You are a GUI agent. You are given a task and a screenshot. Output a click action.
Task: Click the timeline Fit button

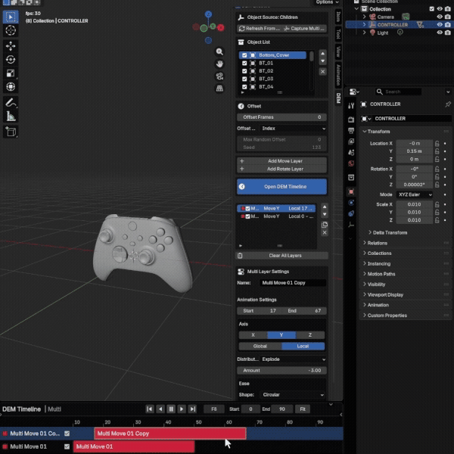point(303,409)
